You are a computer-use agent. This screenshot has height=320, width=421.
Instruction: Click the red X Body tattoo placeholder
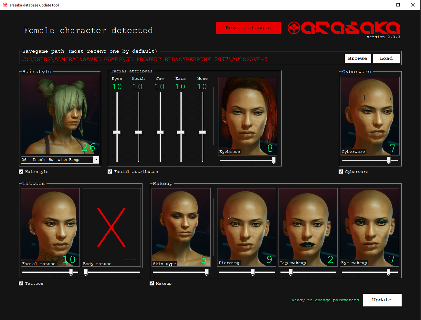[x=111, y=227]
